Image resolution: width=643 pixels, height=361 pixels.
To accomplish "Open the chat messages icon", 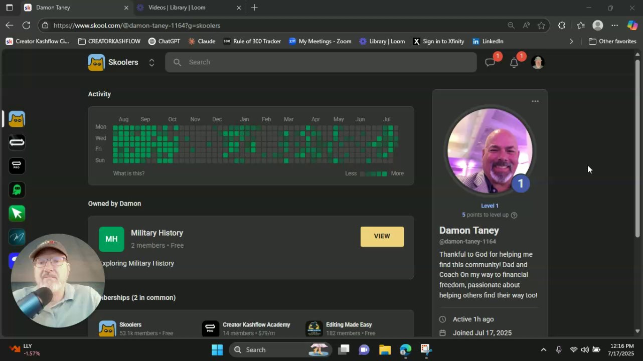I will coord(490,62).
